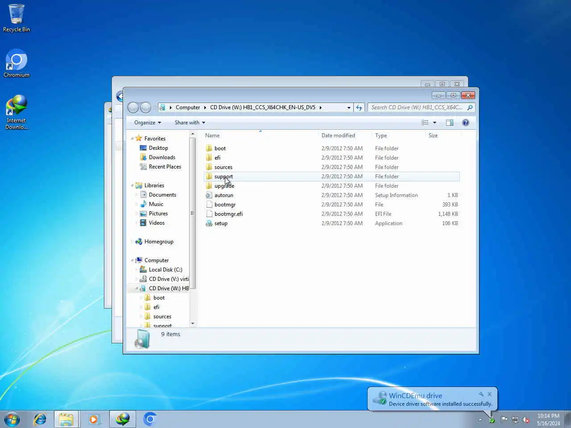Refresh the CD Drive folder view
The width and height of the screenshot is (571, 428).
coord(359,107)
